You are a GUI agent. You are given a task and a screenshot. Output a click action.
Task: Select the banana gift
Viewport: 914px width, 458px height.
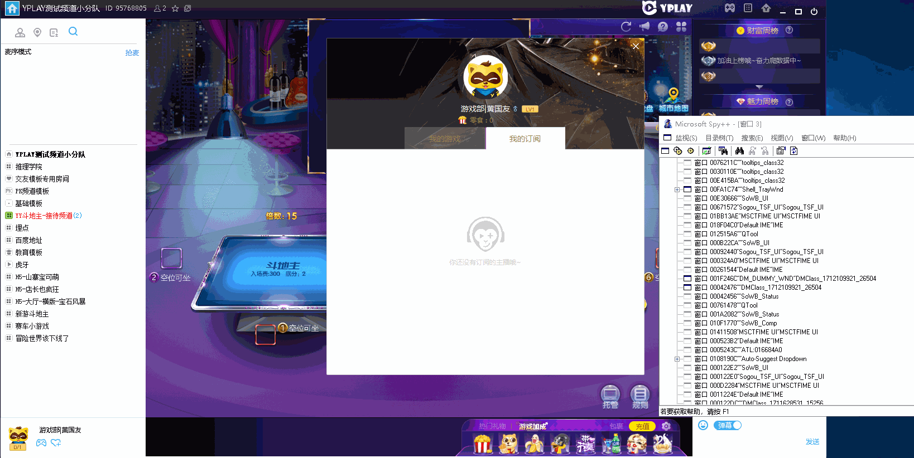(x=534, y=444)
